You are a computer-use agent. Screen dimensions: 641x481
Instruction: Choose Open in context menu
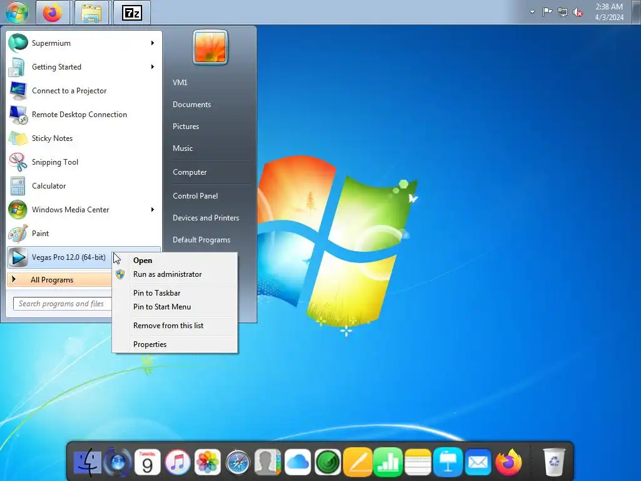[175, 261]
